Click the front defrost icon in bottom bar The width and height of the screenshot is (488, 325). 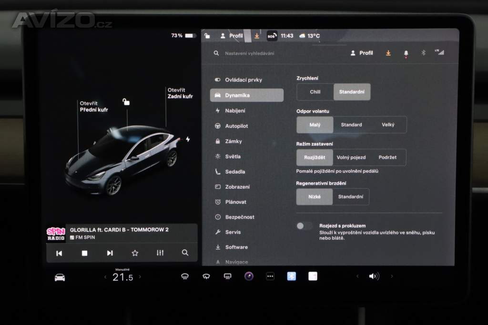coord(185,276)
